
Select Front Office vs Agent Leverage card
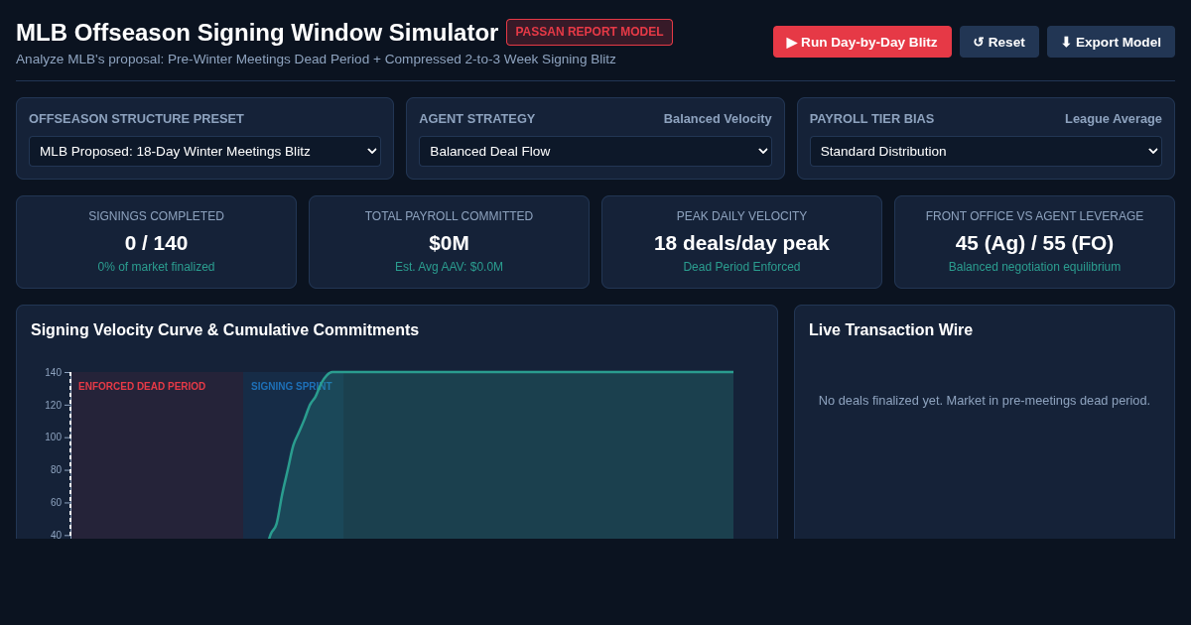(1034, 242)
